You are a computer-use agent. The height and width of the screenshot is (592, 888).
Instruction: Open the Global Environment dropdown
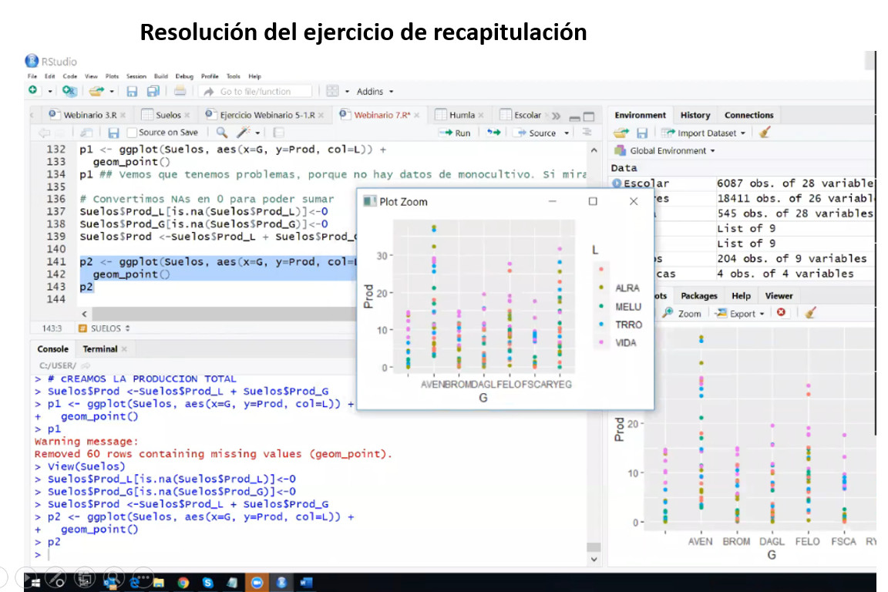672,151
